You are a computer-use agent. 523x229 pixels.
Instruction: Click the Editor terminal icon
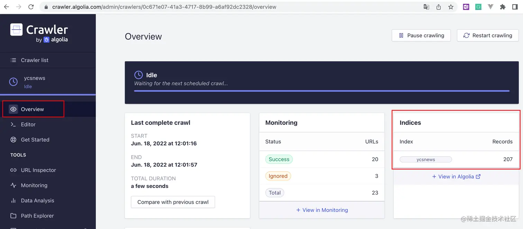(13, 125)
